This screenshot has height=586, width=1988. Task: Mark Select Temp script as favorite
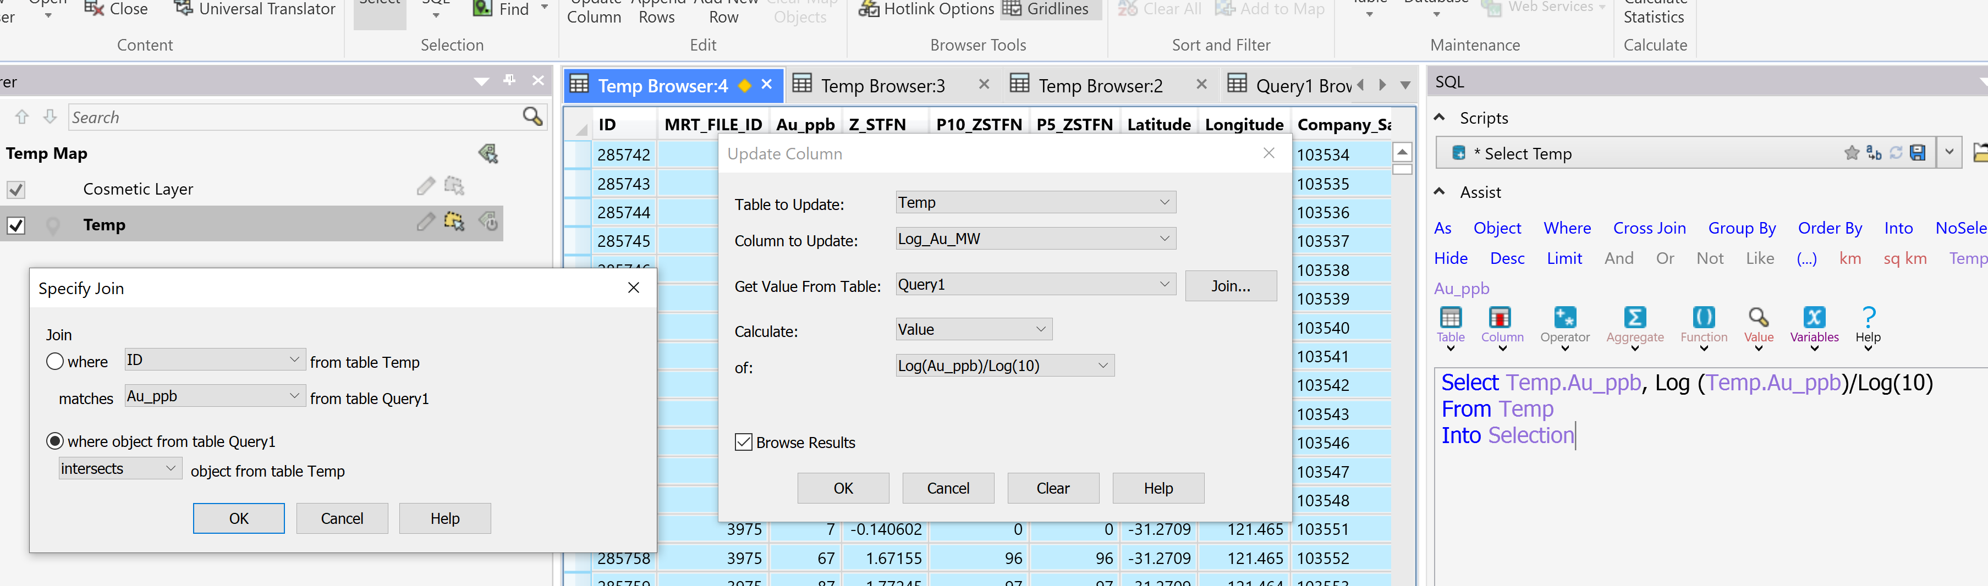point(1852,153)
